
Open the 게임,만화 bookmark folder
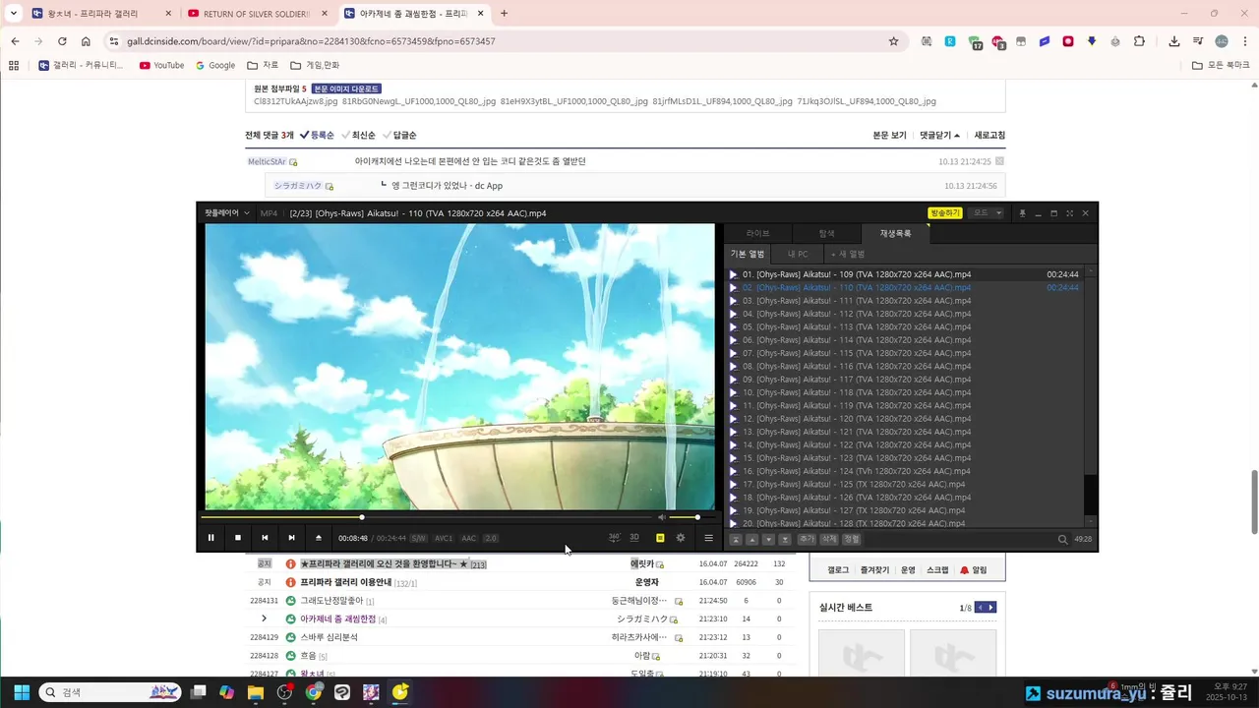(315, 65)
